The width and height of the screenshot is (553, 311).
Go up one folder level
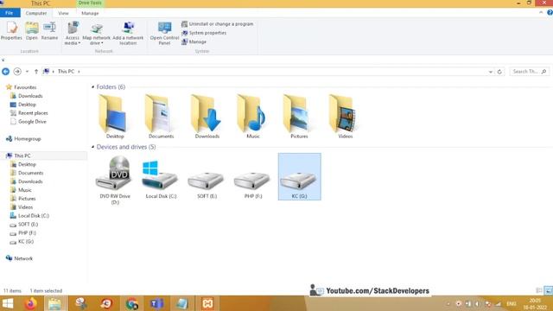pos(36,72)
